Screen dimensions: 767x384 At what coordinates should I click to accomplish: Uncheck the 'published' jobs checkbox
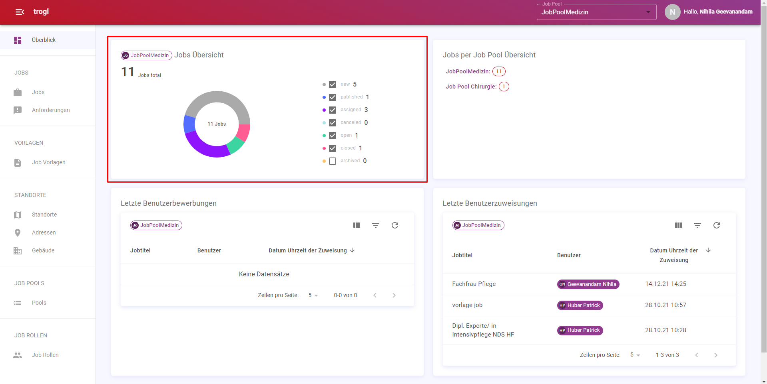[x=333, y=97]
